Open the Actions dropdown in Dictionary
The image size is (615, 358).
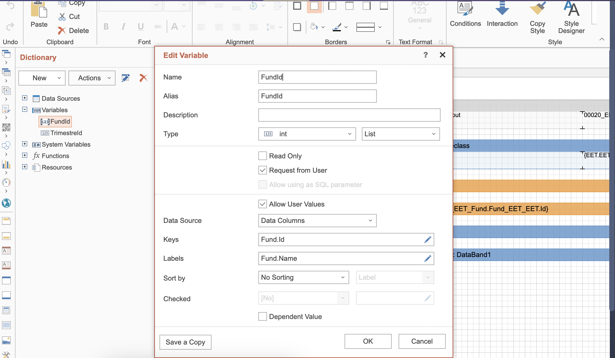pos(92,78)
